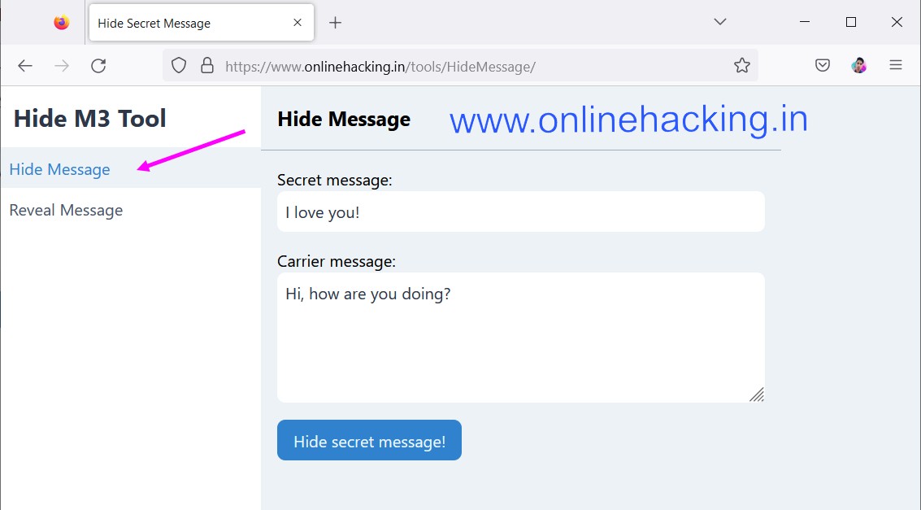The height and width of the screenshot is (510, 921).
Task: Open the Firefox account avatar
Action: [858, 65]
